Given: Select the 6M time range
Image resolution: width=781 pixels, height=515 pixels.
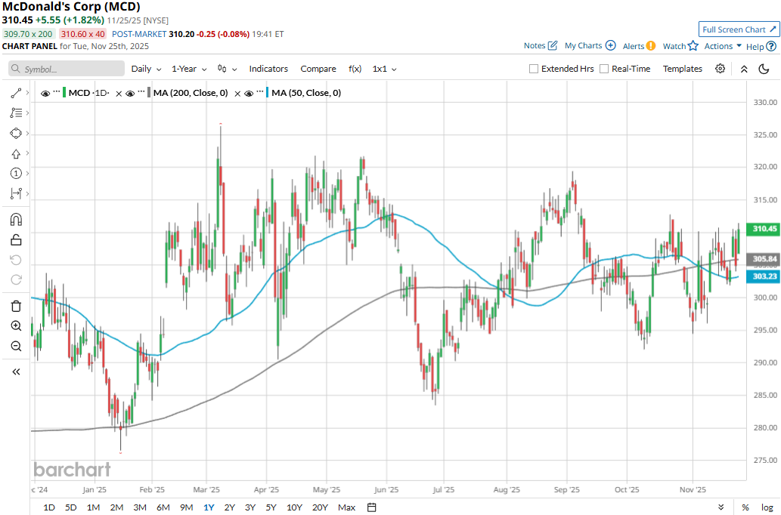Looking at the screenshot, I should [x=163, y=507].
